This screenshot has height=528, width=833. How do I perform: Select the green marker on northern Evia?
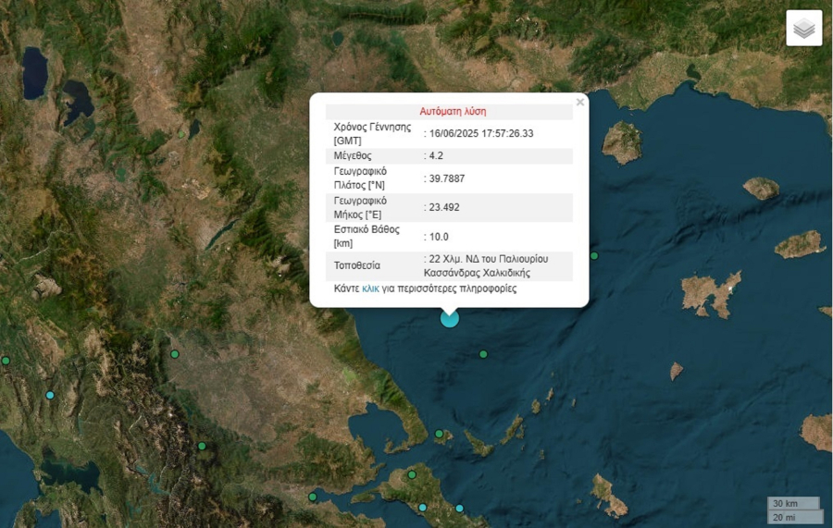point(407,476)
